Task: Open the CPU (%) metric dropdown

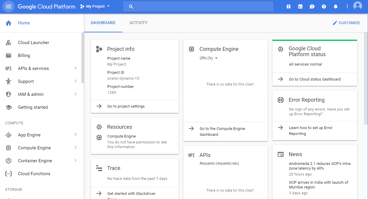Action: point(209,58)
